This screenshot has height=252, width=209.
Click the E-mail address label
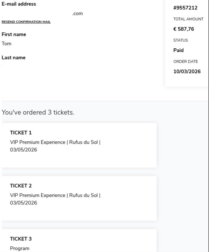(19, 4)
